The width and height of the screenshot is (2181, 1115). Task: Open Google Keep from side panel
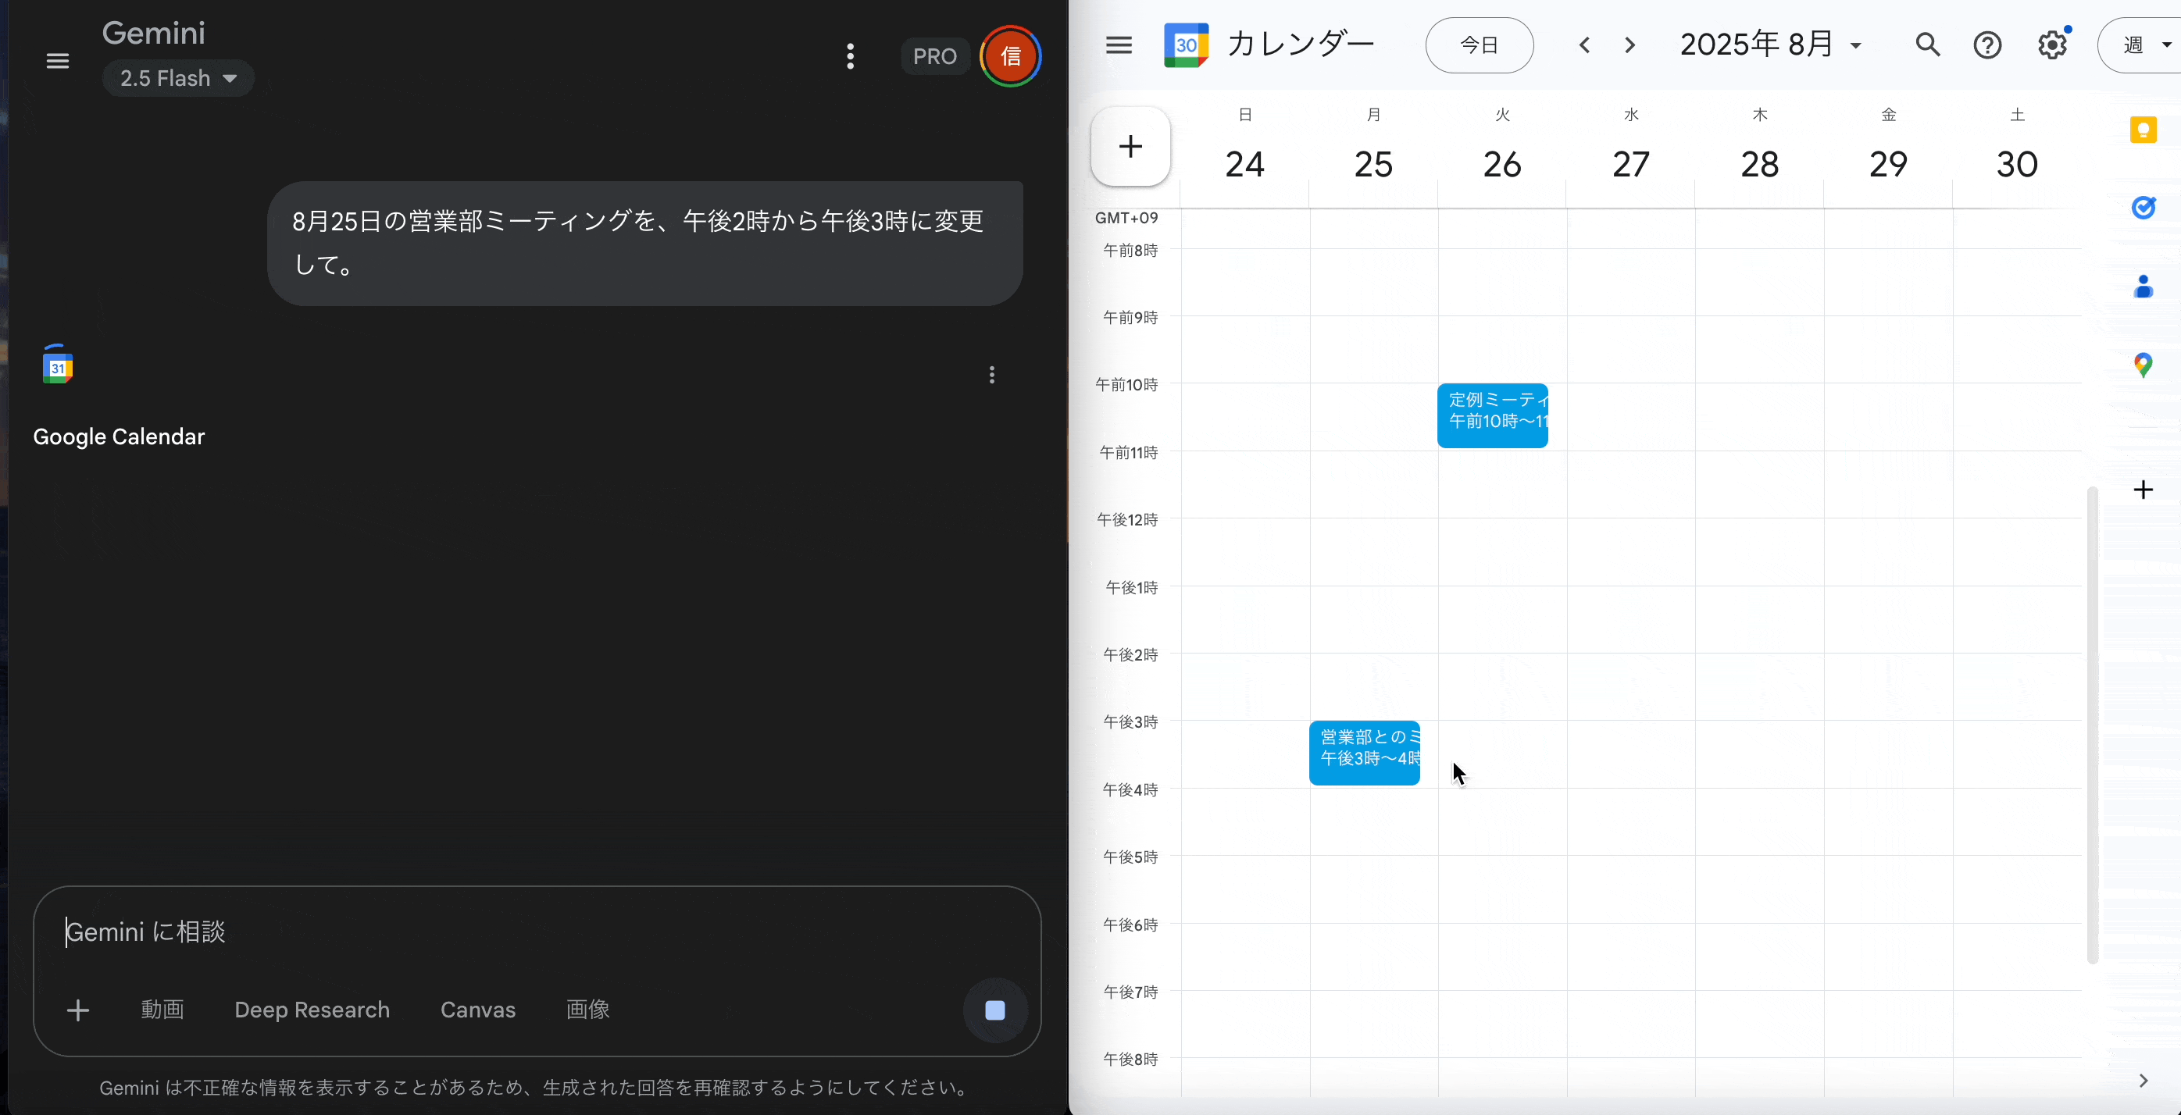[2143, 130]
